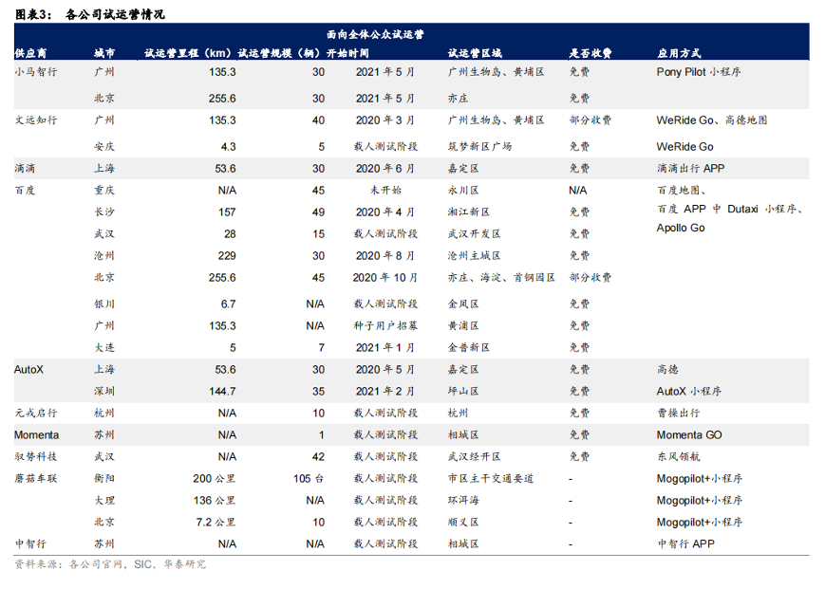Click the '试运营里程 (km)' column header
This screenshot has height=589, width=825.
pyautogui.click(x=188, y=53)
